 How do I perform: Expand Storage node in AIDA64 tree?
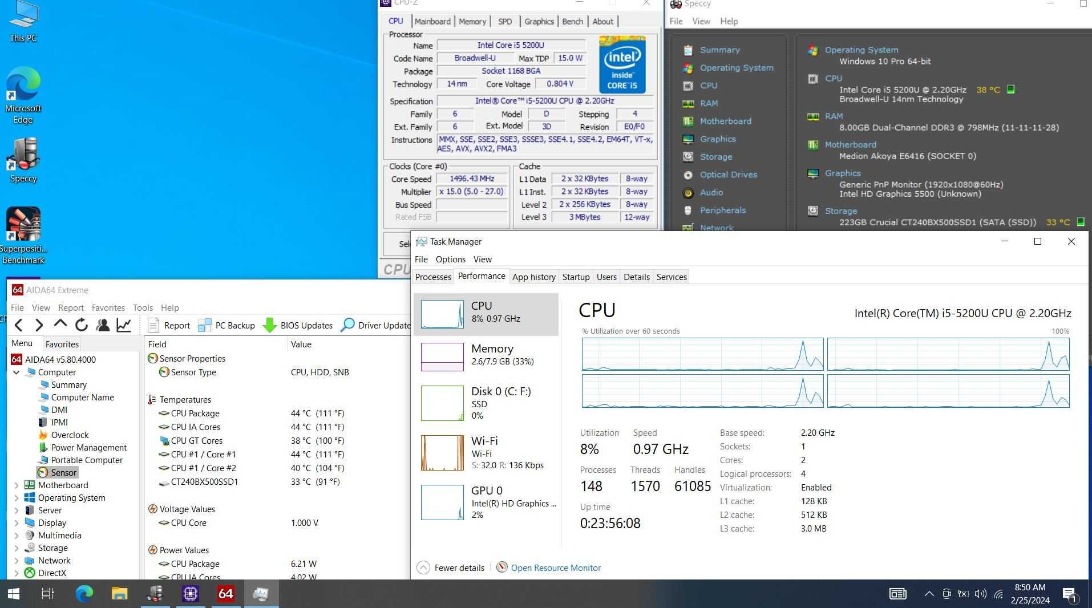16,548
